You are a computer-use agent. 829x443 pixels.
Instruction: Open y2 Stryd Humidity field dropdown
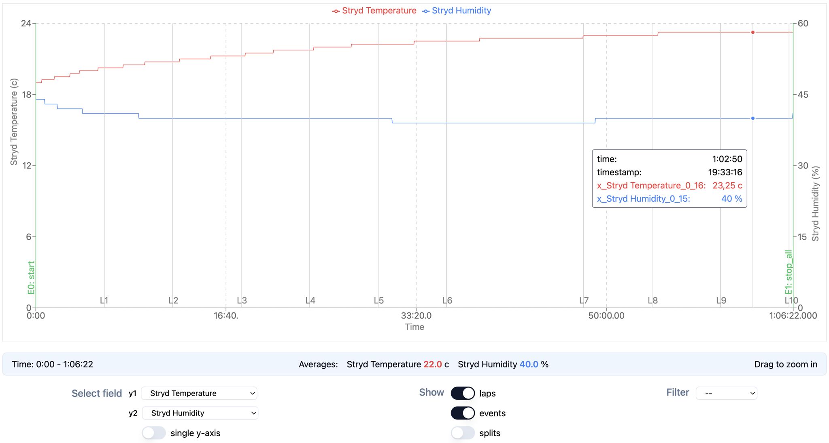click(200, 413)
